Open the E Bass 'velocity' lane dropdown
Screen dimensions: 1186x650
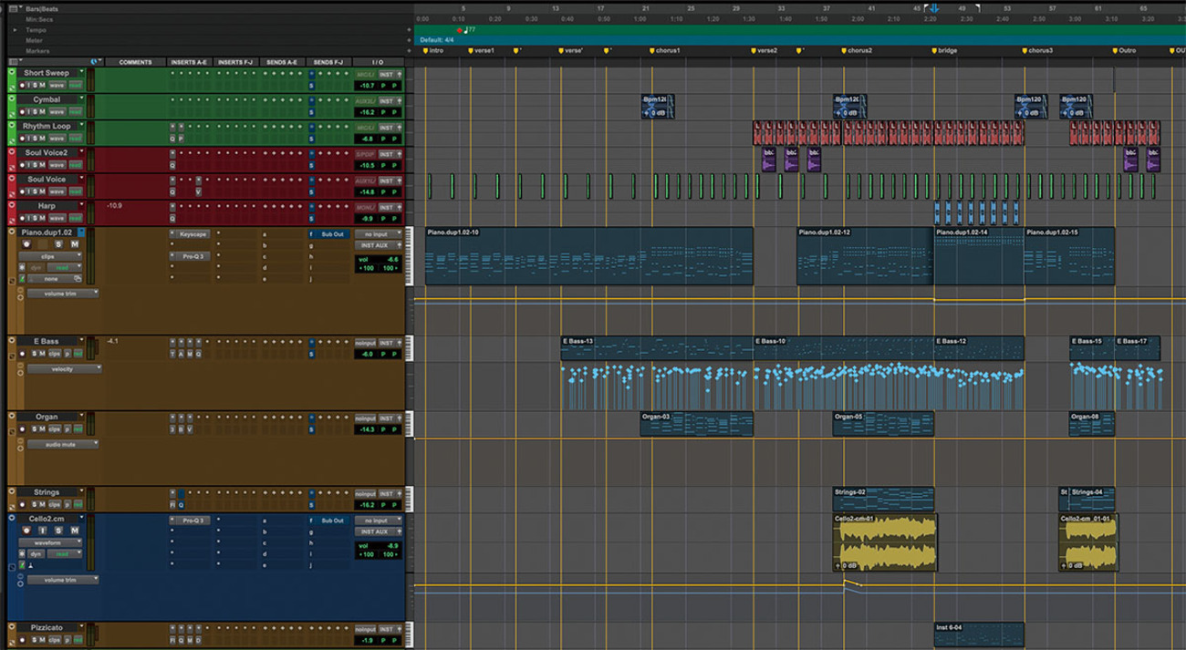[64, 369]
